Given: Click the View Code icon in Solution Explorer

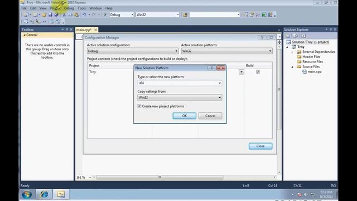Looking at the screenshot, I should click(303, 36).
